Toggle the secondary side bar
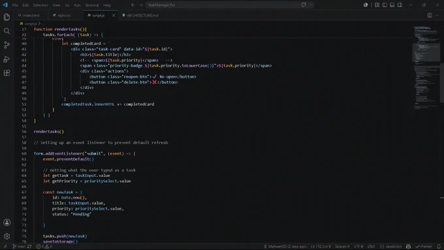Screen dimensions: 444x250 pyautogui.click(x=400, y=5)
